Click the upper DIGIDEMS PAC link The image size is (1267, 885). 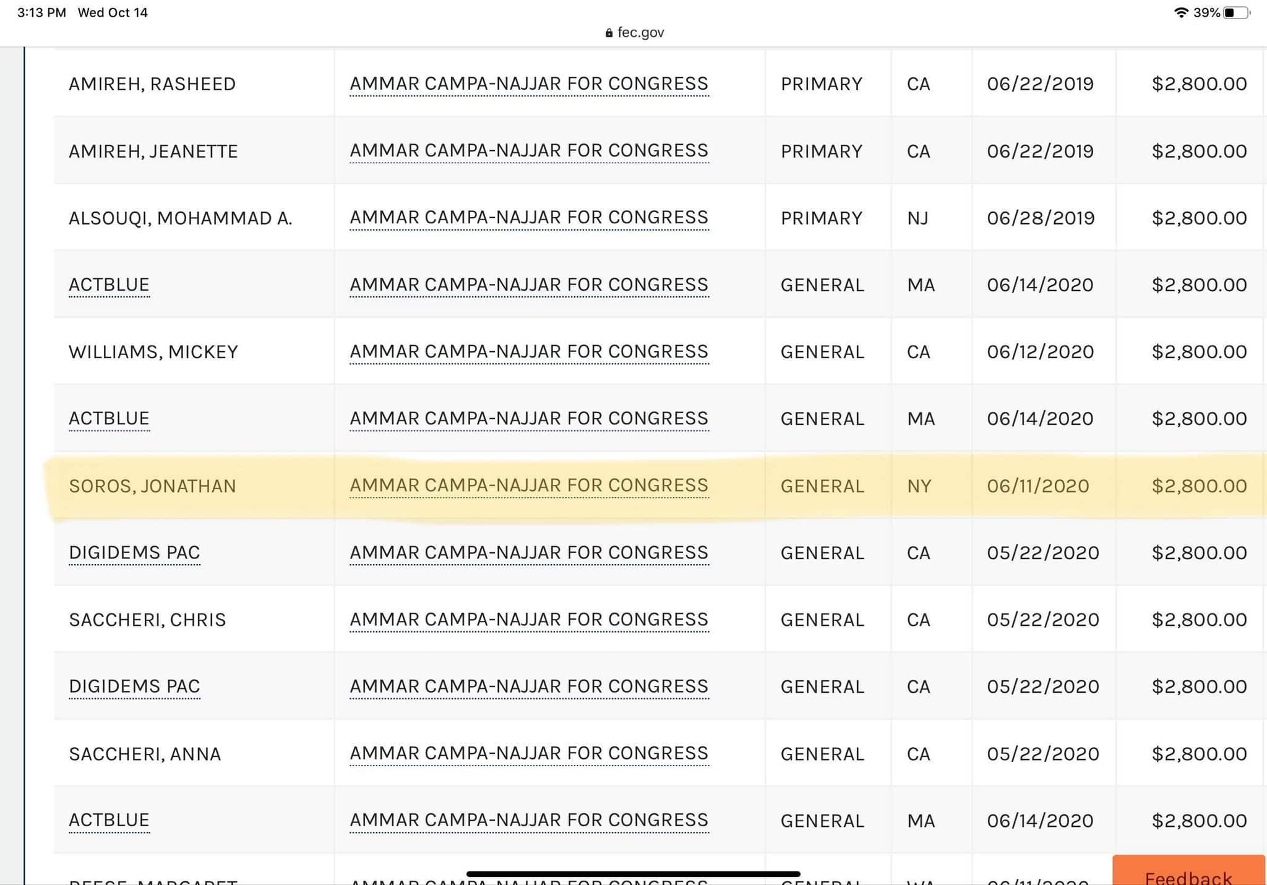click(134, 552)
